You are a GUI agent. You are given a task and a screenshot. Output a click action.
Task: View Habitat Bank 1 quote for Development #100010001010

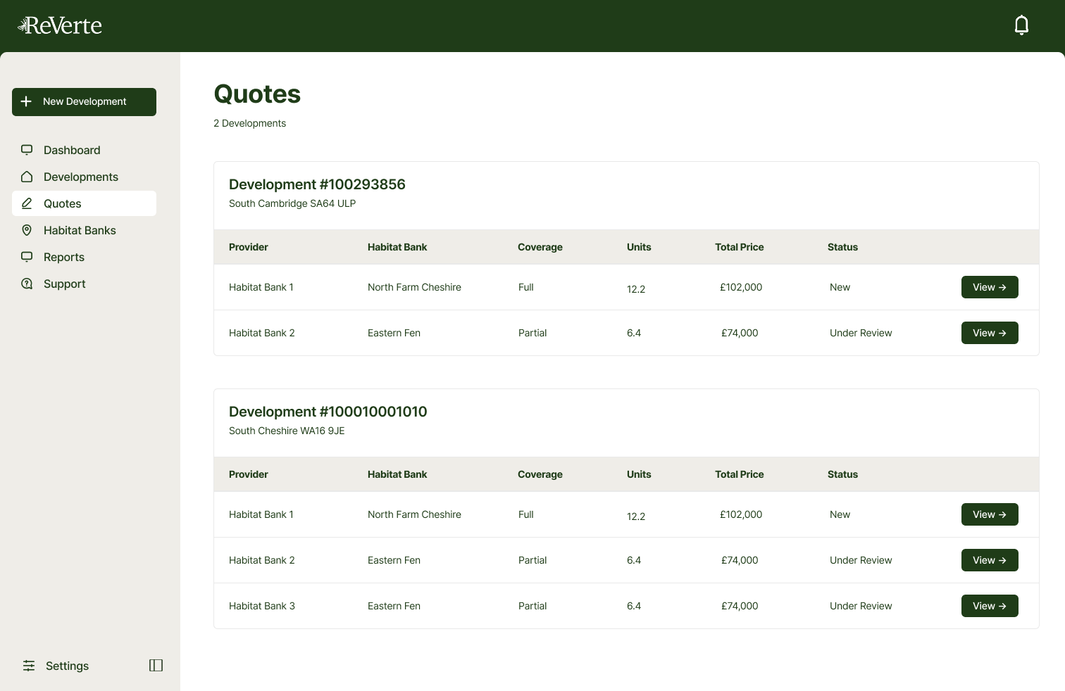[989, 514]
